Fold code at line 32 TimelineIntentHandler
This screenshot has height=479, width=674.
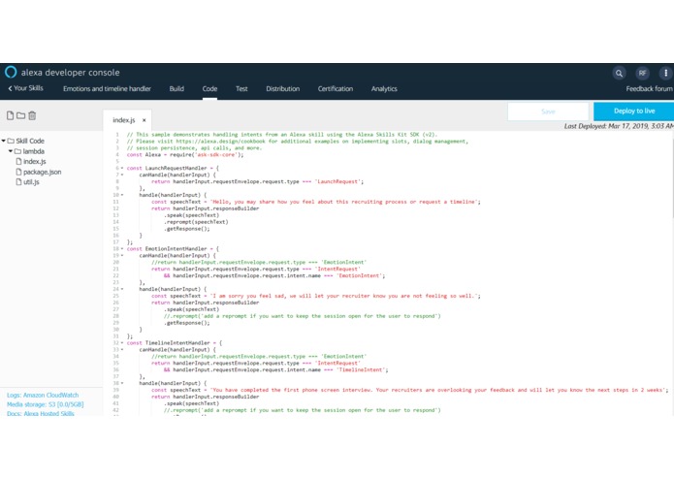pyautogui.click(x=122, y=343)
